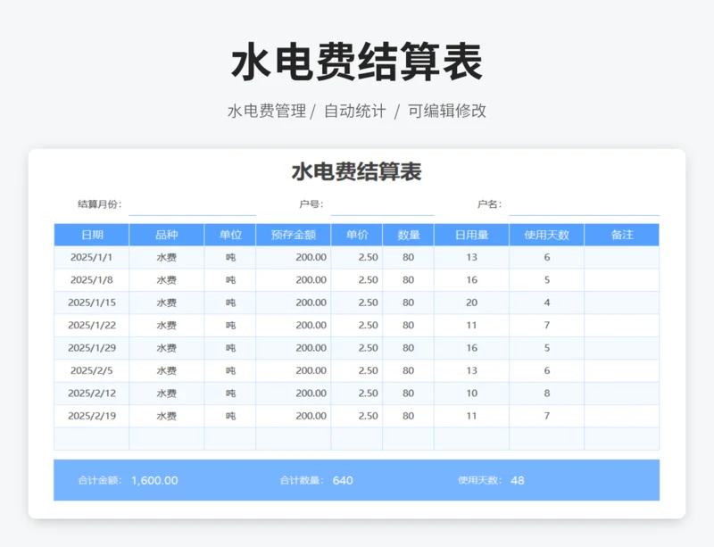Click total amount 1,600.00 value
714x547 pixels.
click(x=154, y=480)
